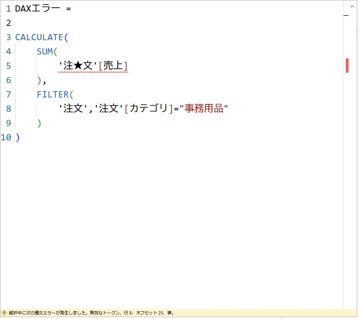The width and height of the screenshot is (359, 319).
Task: Click line number 10 in the gutter
Action: click(6, 137)
